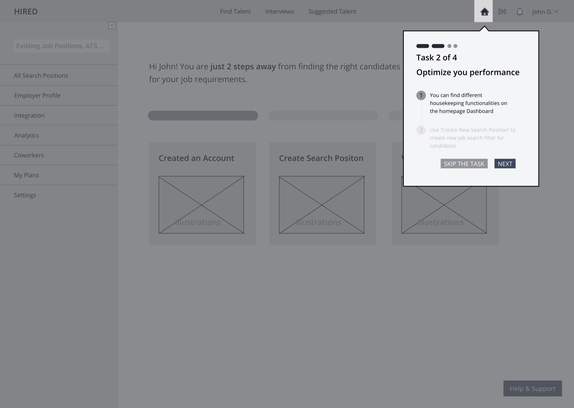Collapse the sidebar with the chevron button
This screenshot has height=408, width=574.
coord(112,25)
